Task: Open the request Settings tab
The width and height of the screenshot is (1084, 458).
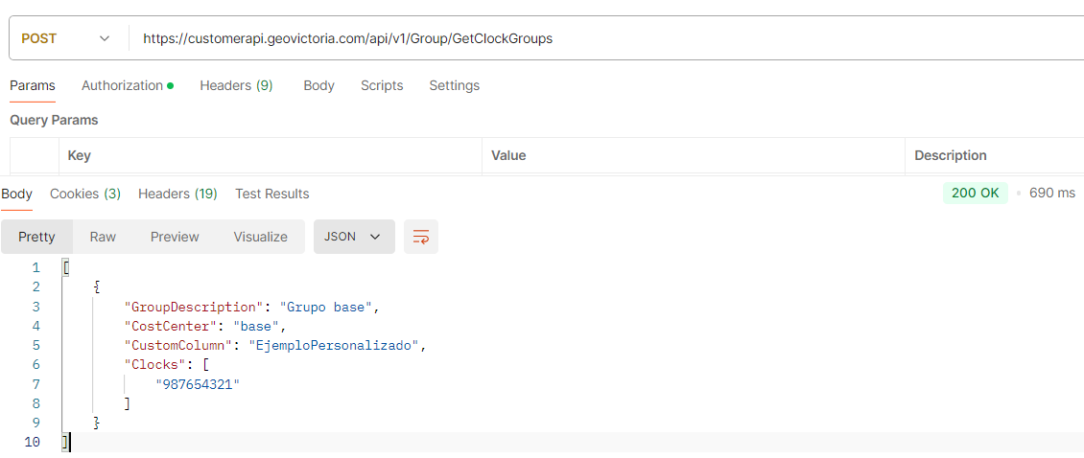Action: [x=454, y=85]
